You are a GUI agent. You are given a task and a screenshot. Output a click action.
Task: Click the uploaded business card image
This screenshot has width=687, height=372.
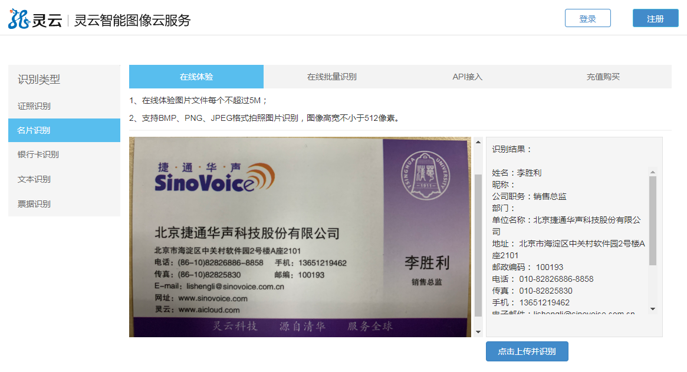coord(301,237)
